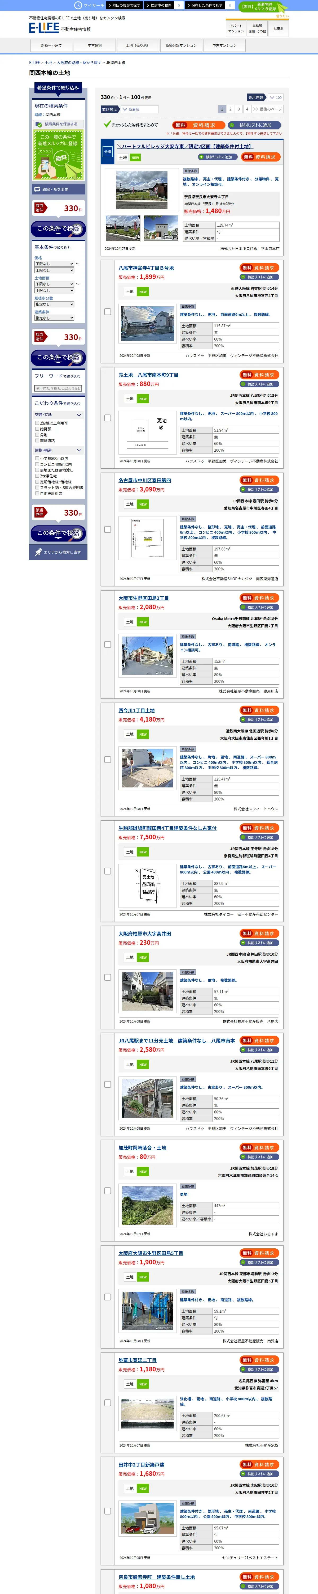Click the search button below the building conditions dropdown
This screenshot has width=318, height=1594.
(58, 357)
